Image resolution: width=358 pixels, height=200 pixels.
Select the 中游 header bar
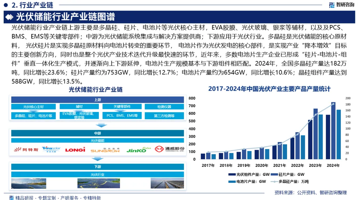point(97,133)
